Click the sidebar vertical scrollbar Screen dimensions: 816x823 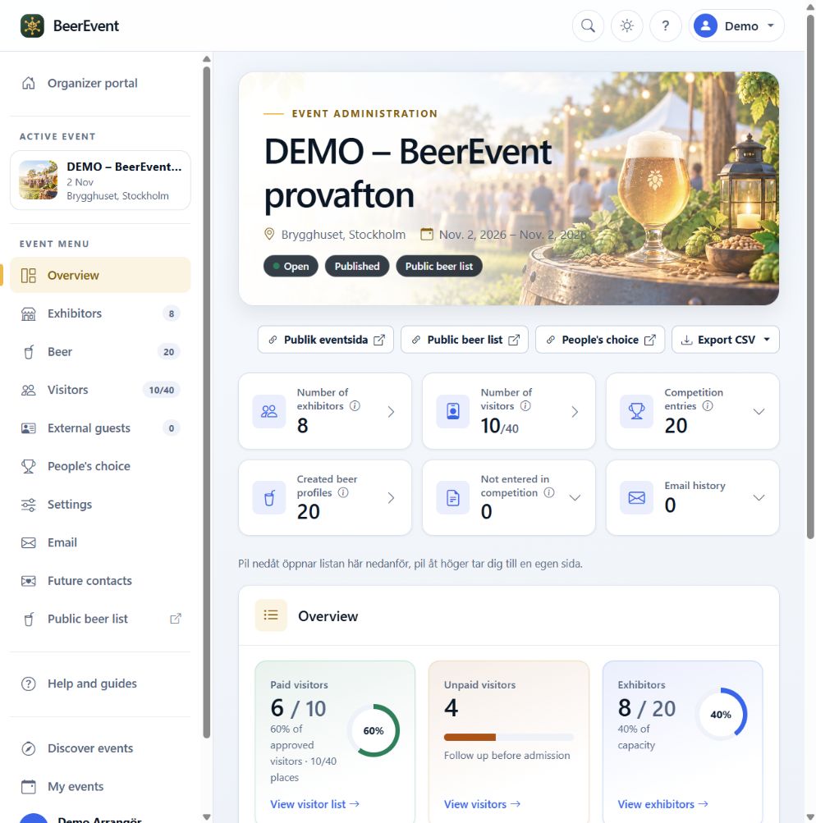[206, 402]
